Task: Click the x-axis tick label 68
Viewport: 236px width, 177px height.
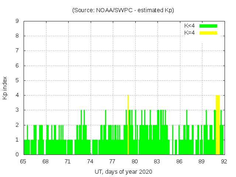Action: point(46,161)
